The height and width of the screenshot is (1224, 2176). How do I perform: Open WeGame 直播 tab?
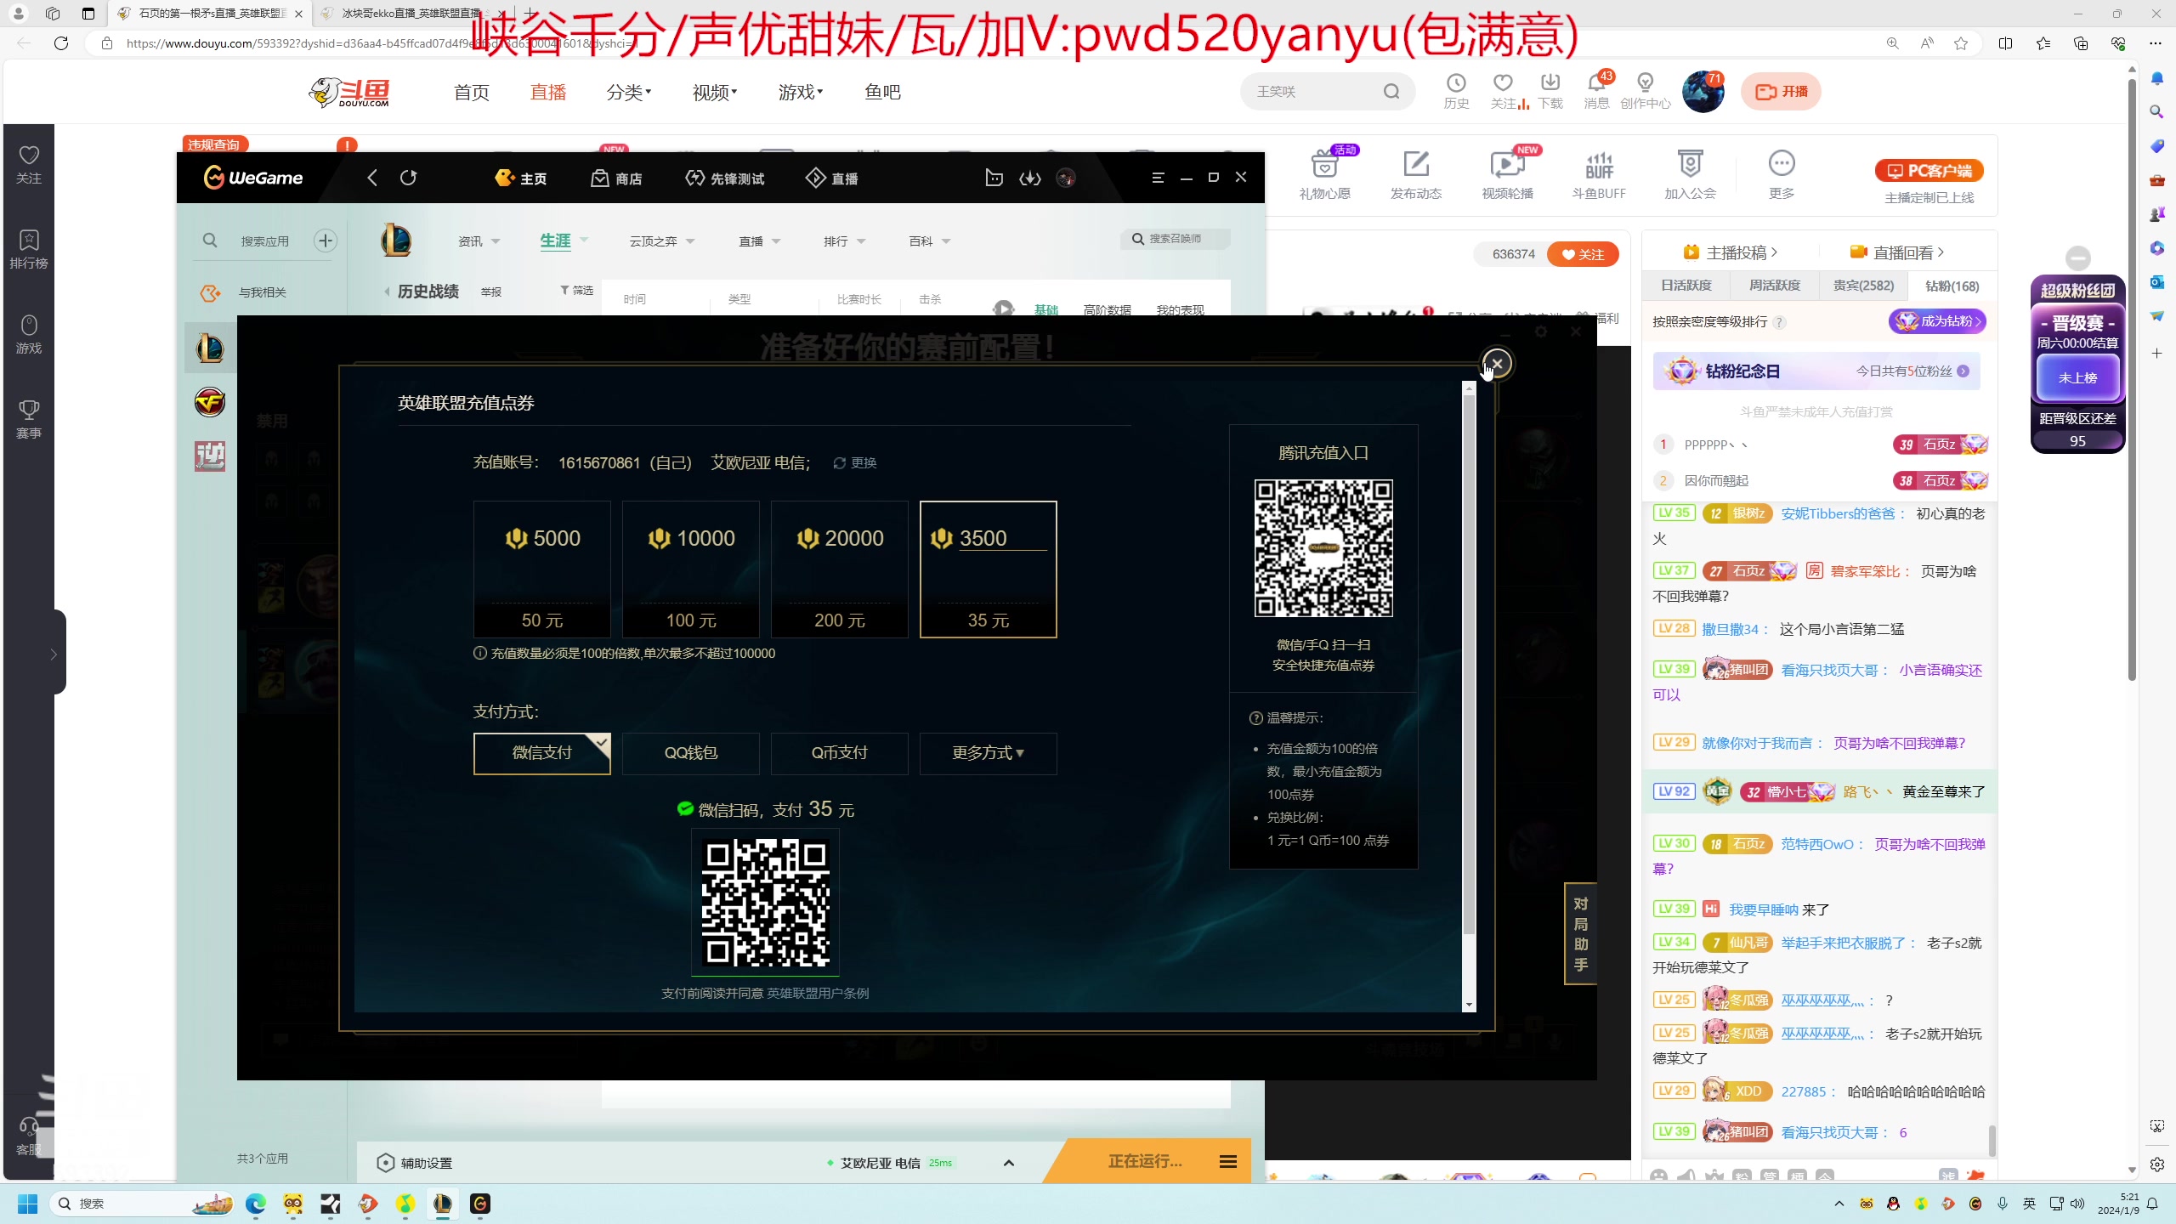pos(831,178)
